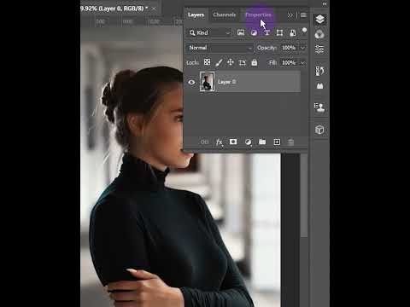Create new fill or adjustment layer
The width and height of the screenshot is (410, 307).
[x=248, y=142]
